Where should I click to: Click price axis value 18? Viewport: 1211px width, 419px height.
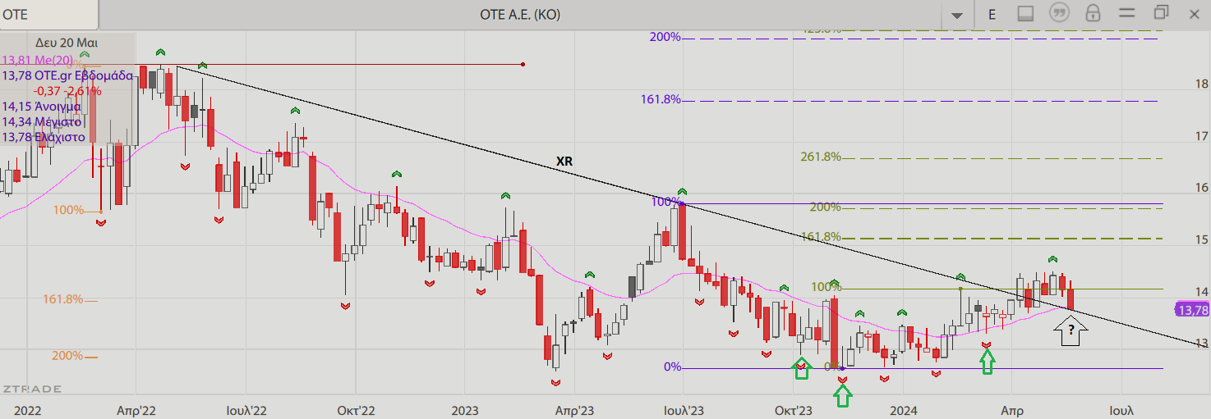1201,84
